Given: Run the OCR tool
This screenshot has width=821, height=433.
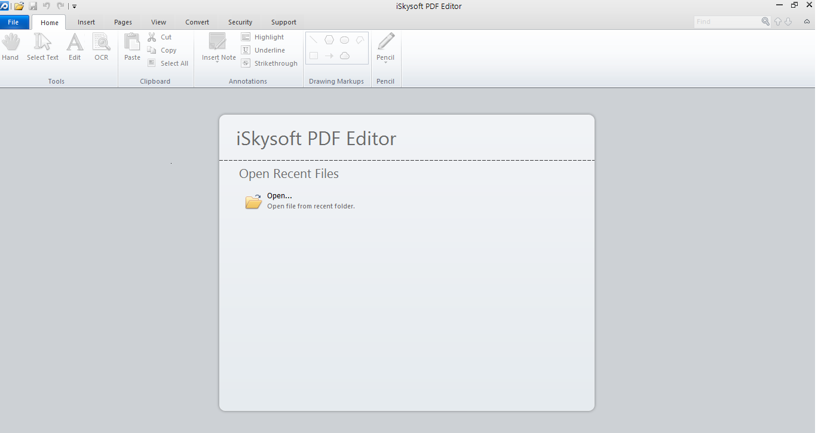Looking at the screenshot, I should point(102,47).
